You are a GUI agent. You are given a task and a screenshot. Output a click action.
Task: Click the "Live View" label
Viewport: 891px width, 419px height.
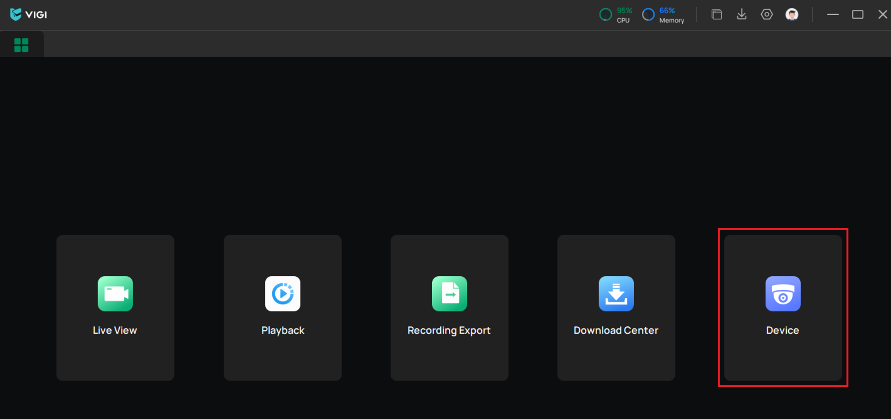click(115, 330)
